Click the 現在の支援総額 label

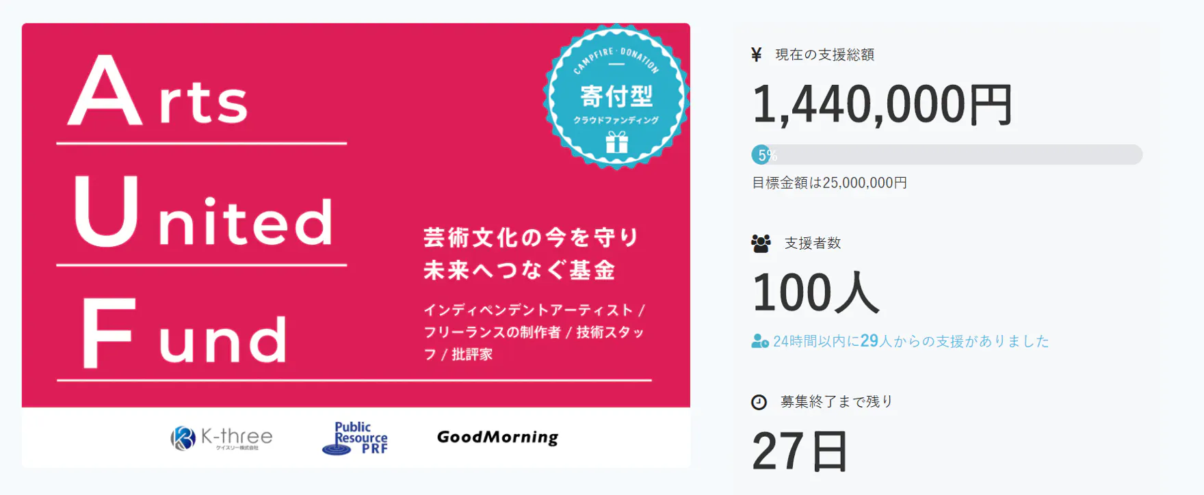[824, 55]
